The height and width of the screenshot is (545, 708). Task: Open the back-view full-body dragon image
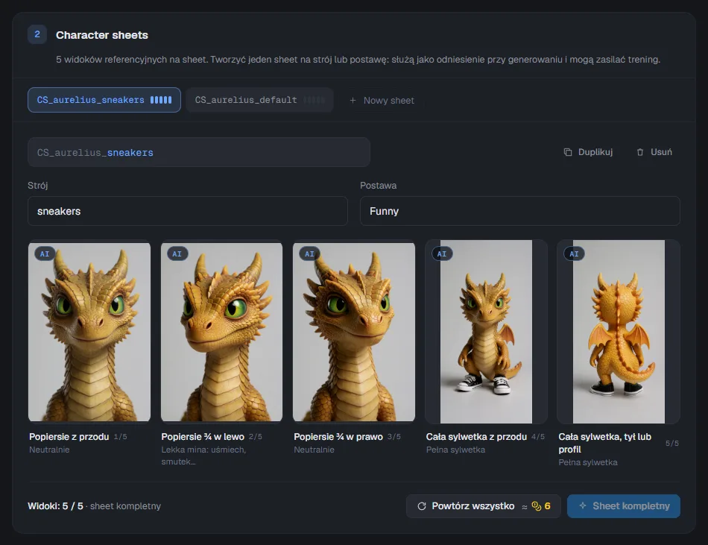click(619, 332)
